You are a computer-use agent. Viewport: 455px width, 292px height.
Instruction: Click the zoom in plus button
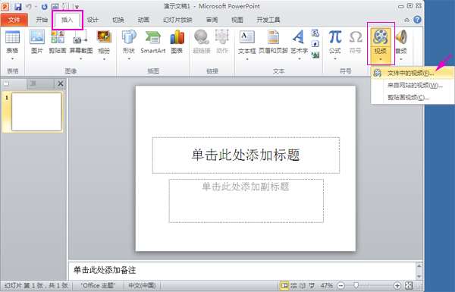[397, 286]
